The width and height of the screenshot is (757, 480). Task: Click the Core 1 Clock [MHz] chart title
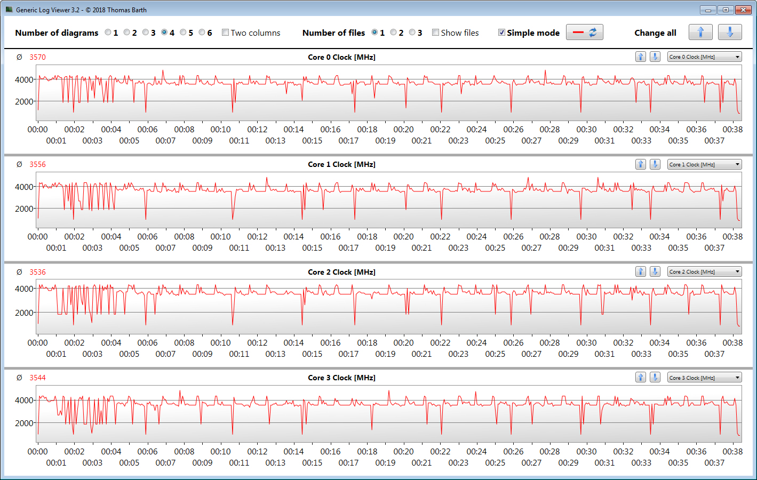pyautogui.click(x=341, y=164)
